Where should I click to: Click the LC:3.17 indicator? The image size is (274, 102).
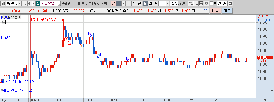coord(262,17)
